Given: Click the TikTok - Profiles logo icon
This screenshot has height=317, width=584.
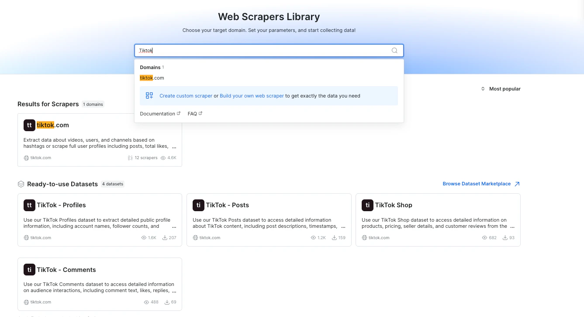Looking at the screenshot, I should 29,205.
